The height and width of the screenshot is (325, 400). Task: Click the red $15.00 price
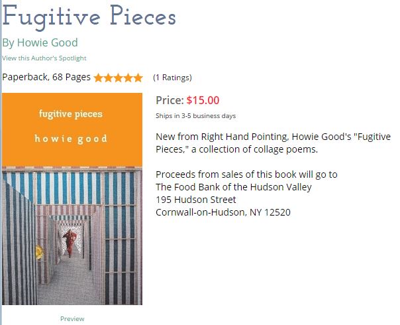[203, 101]
